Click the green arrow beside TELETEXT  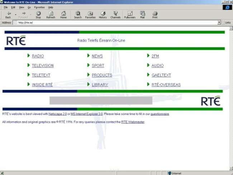[29, 75]
